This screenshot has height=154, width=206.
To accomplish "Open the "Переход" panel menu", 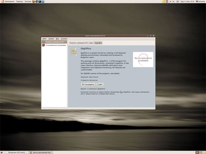I will click(x=19, y=2).
